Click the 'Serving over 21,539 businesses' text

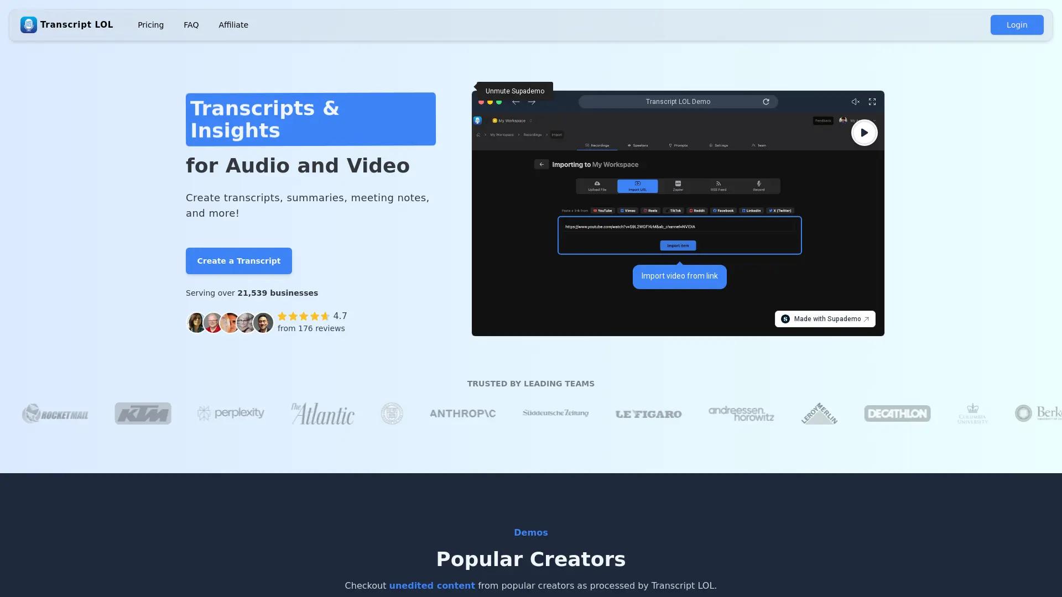coord(252,293)
